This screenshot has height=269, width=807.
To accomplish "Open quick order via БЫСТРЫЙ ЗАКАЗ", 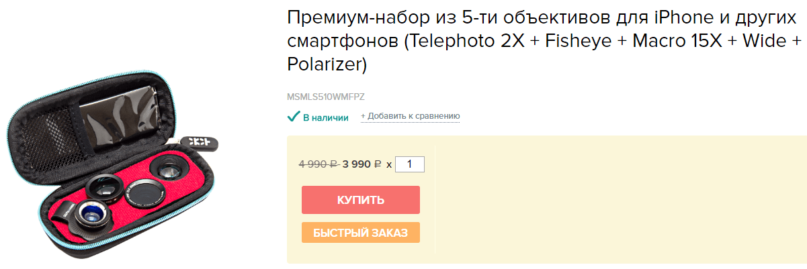I will click(x=361, y=233).
